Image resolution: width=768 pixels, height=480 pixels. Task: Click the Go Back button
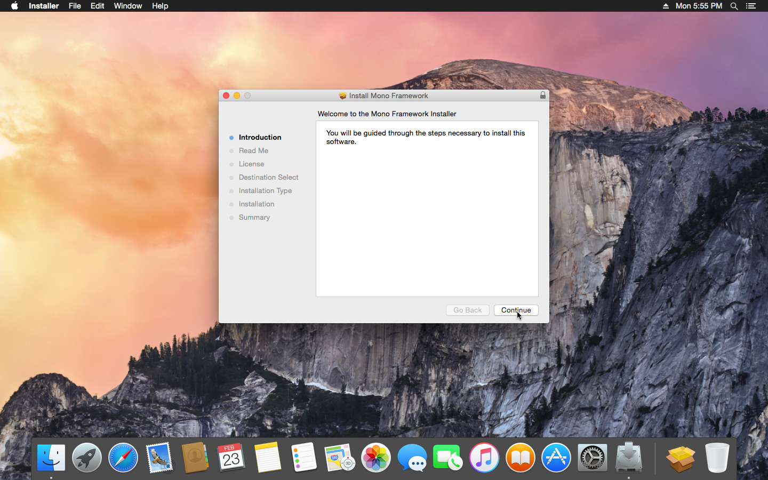click(x=467, y=310)
